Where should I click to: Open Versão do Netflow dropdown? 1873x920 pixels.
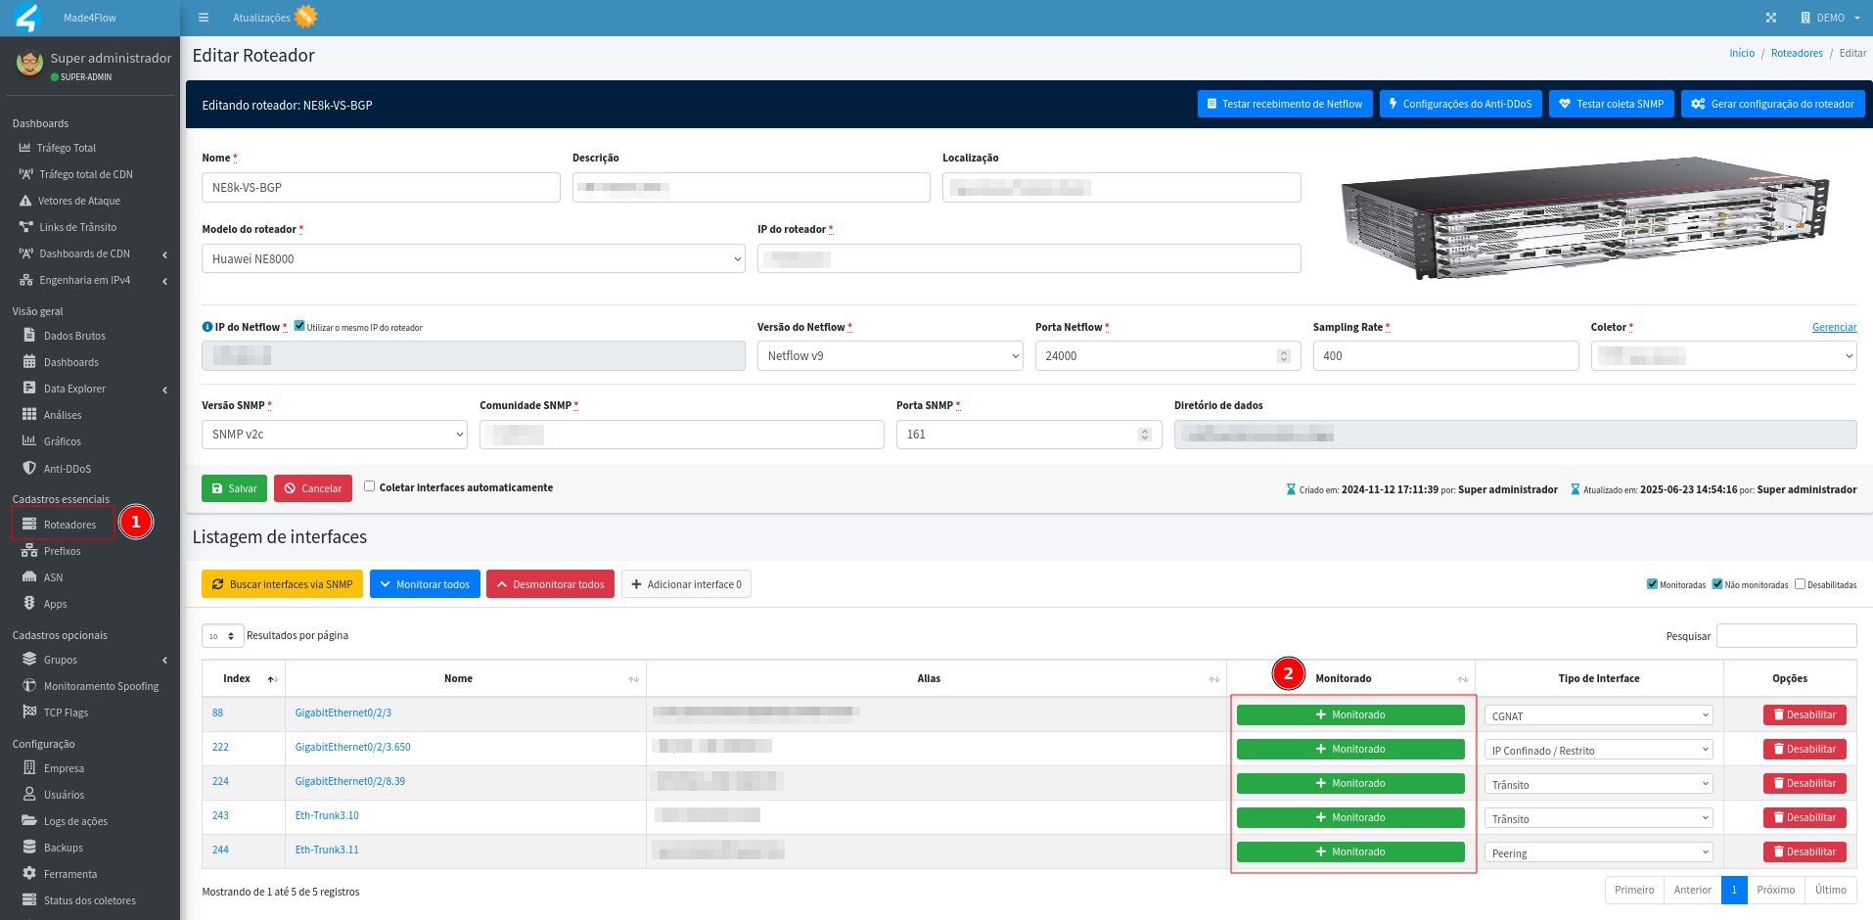[890, 355]
